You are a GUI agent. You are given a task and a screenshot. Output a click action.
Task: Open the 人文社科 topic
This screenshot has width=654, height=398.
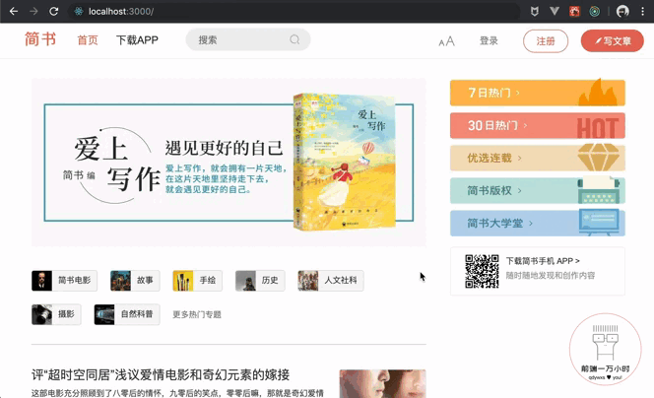pos(330,281)
